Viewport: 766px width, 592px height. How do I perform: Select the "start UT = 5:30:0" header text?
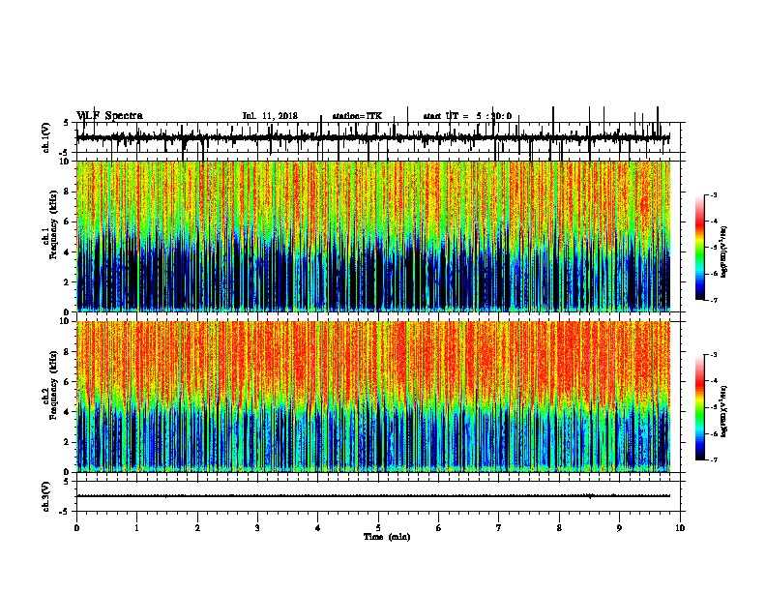(x=467, y=116)
